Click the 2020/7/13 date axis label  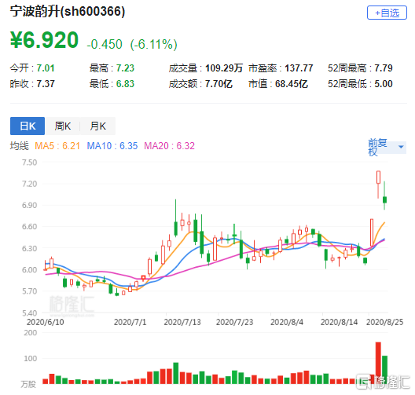click(182, 322)
